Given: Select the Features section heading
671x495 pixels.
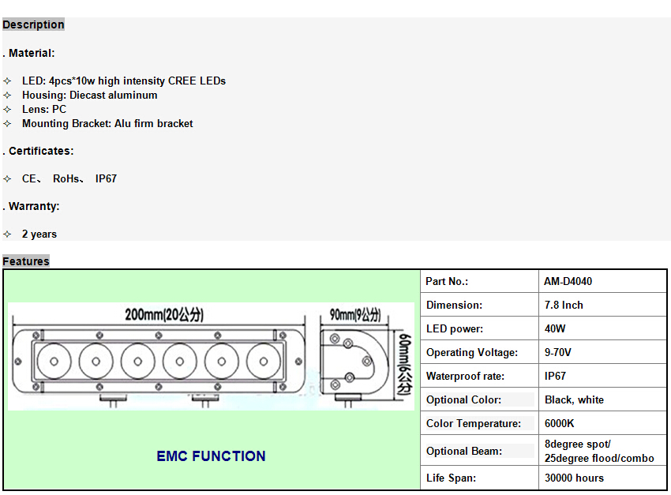Looking at the screenshot, I should point(26,261).
